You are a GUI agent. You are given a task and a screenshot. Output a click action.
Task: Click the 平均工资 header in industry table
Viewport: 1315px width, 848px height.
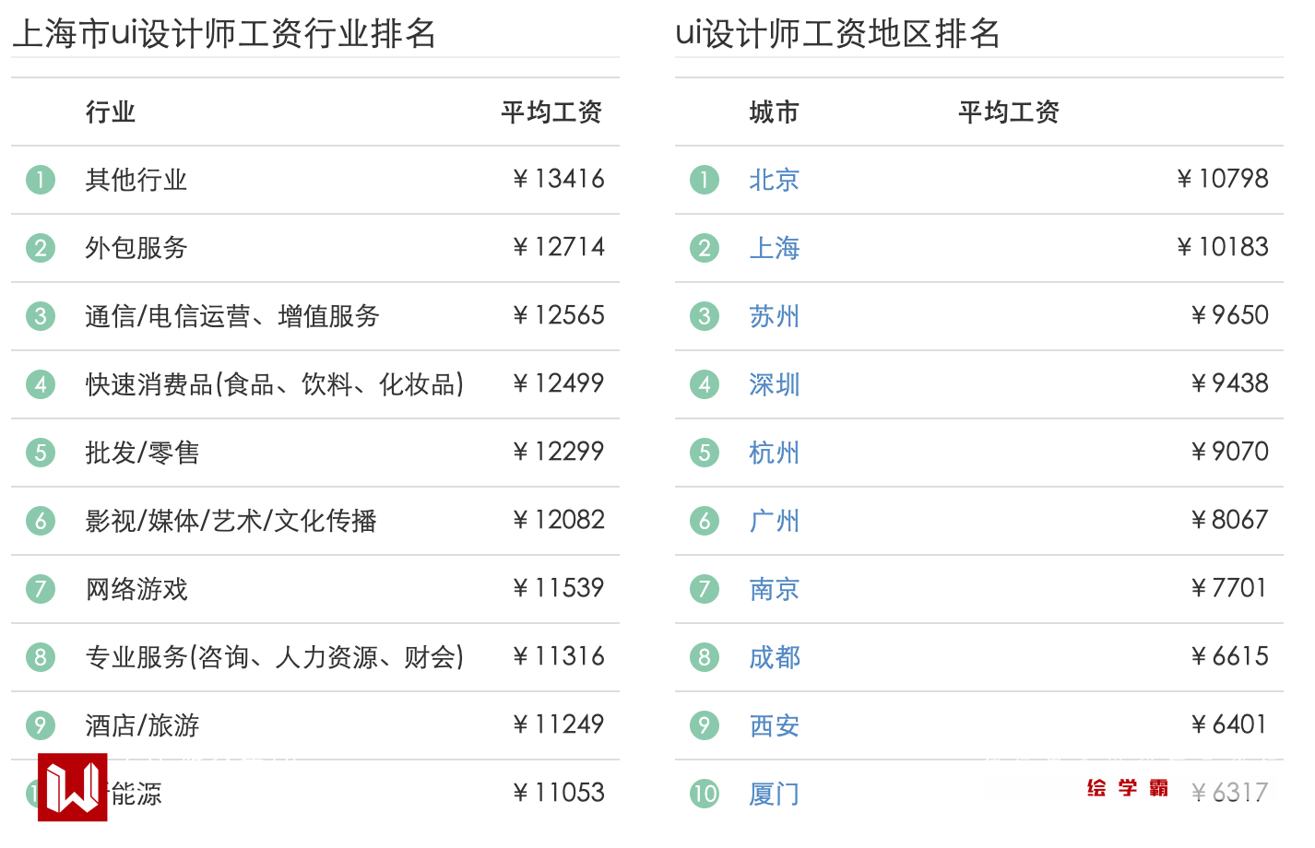(x=551, y=112)
